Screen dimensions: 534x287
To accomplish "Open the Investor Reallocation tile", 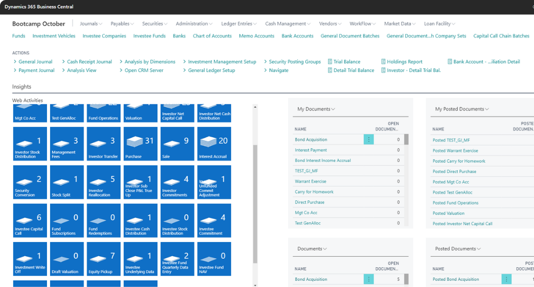I will [x=103, y=182].
